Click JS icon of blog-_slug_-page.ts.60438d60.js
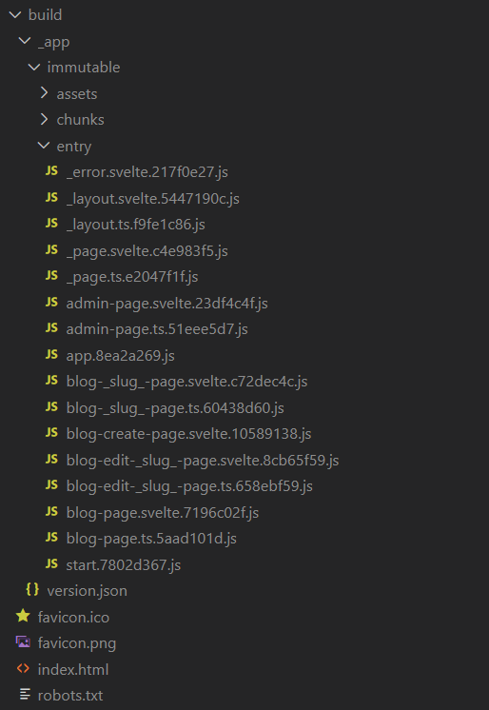The width and height of the screenshot is (489, 710). [51, 406]
